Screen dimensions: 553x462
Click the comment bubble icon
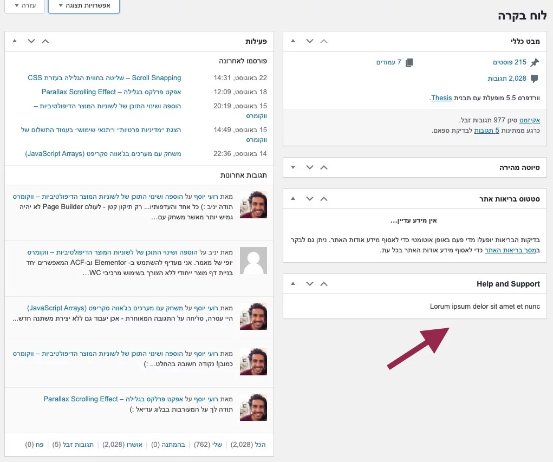click(535, 79)
